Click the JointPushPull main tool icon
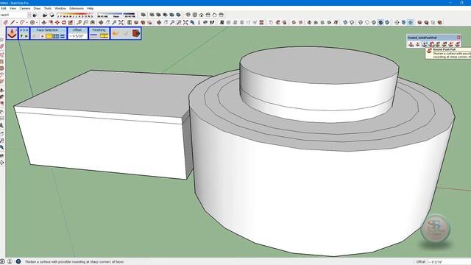 click(12, 33)
